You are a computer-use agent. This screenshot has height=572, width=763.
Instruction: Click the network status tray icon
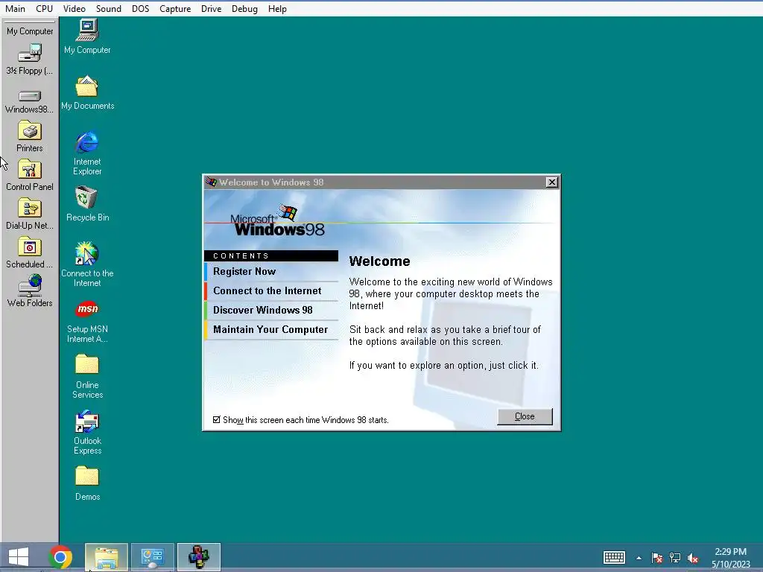[x=675, y=558]
